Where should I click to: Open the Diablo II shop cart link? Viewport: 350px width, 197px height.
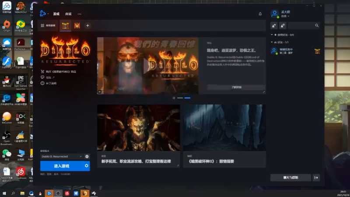click(58, 71)
